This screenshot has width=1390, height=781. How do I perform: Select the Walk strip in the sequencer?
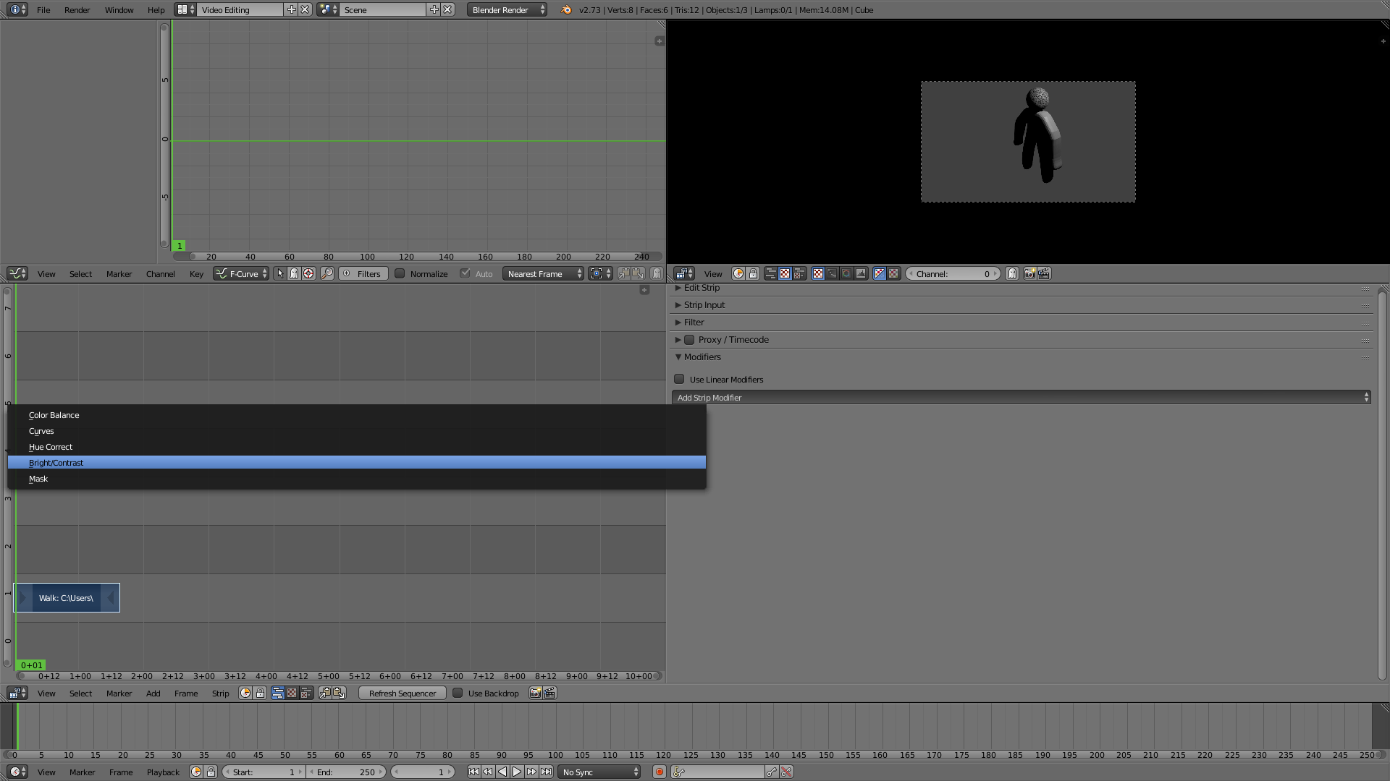[66, 598]
